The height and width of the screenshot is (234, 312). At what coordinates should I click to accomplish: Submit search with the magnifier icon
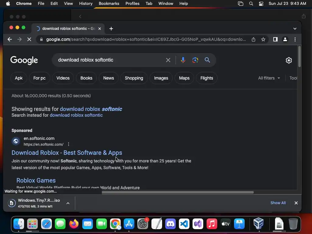[x=207, y=60]
